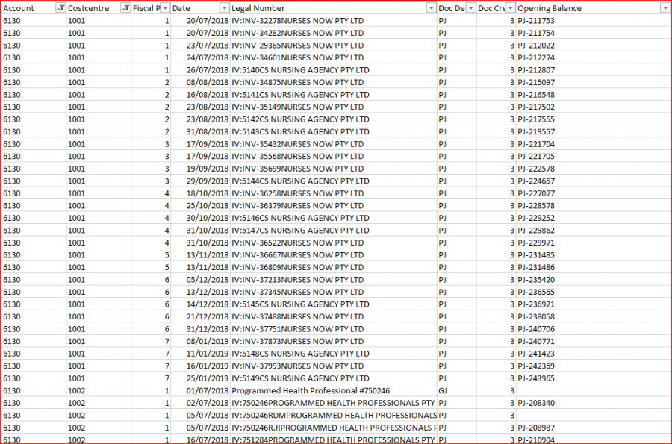Click the date 31/08/2018
The image size is (672, 444).
[x=200, y=132]
